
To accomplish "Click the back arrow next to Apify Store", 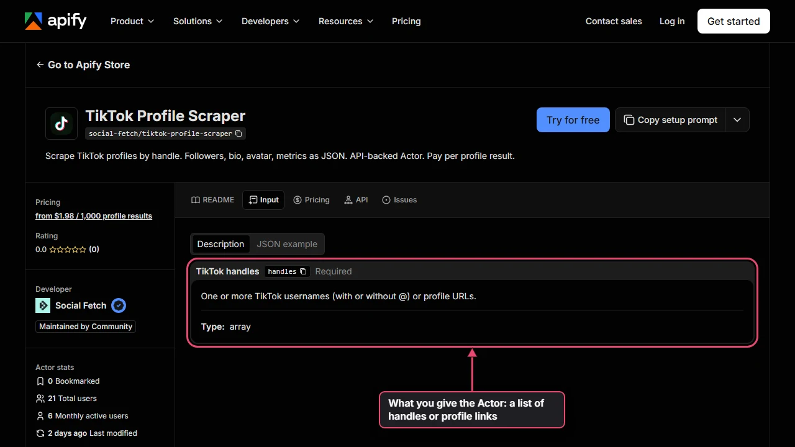I will coord(40,65).
